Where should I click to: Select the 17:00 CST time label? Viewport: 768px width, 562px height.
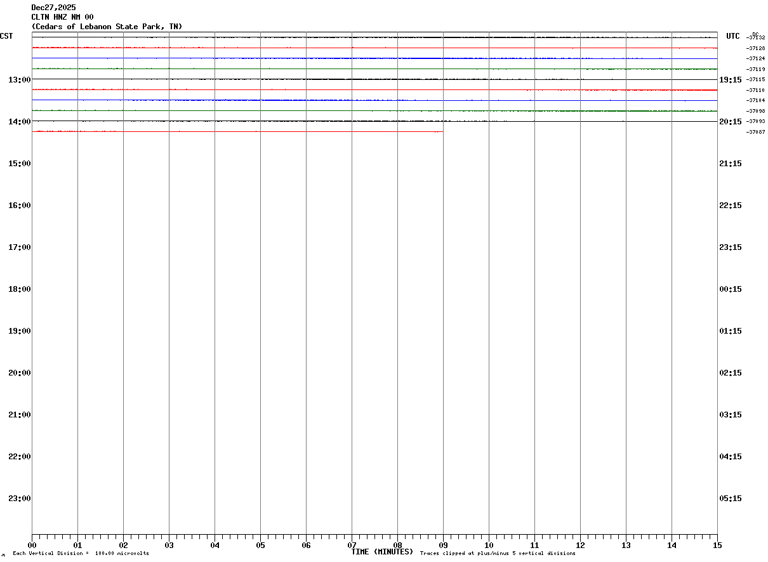[20, 247]
